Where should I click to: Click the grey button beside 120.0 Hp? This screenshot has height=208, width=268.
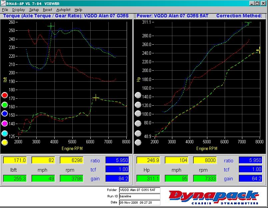[x=138, y=105]
